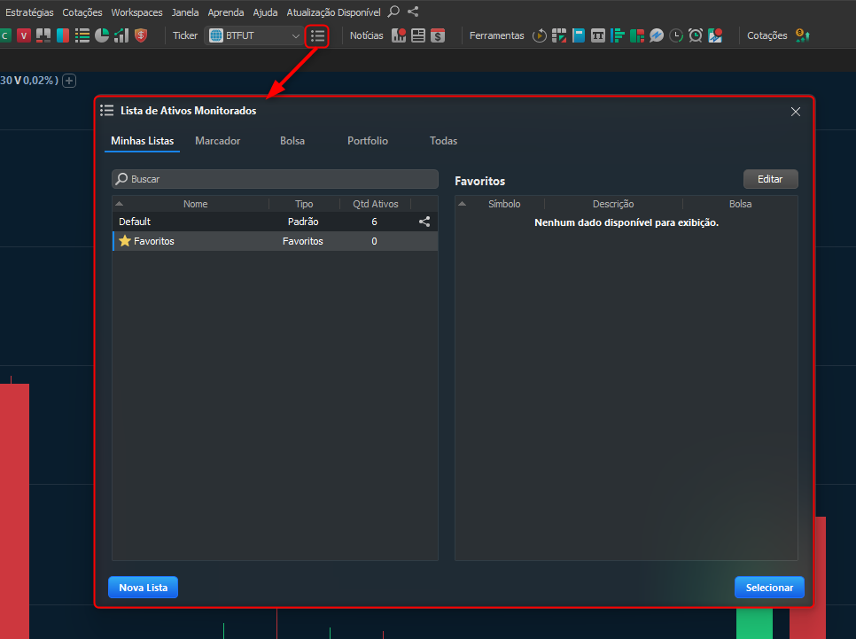Open the pie chart icon in the toolbar
The height and width of the screenshot is (639, 856).
tap(102, 36)
